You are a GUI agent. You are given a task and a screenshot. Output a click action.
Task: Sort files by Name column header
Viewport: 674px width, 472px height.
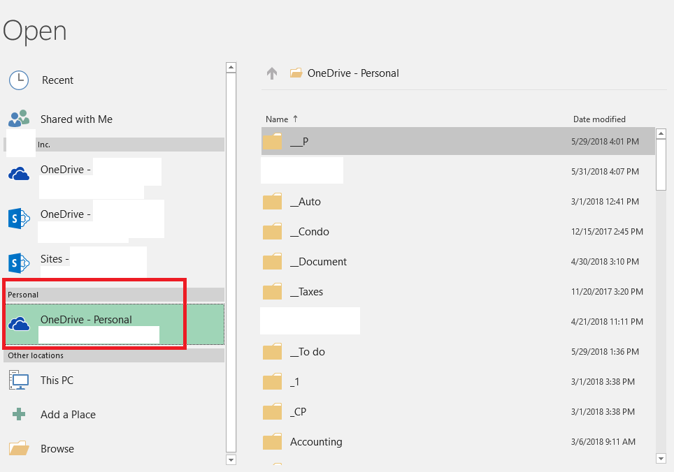click(277, 119)
